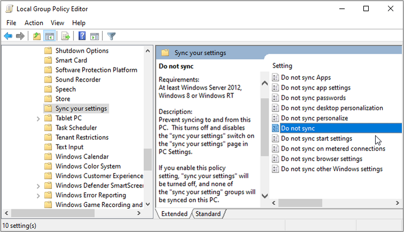Click the Export List toolbar icon
404x232 pixels.
click(66, 36)
